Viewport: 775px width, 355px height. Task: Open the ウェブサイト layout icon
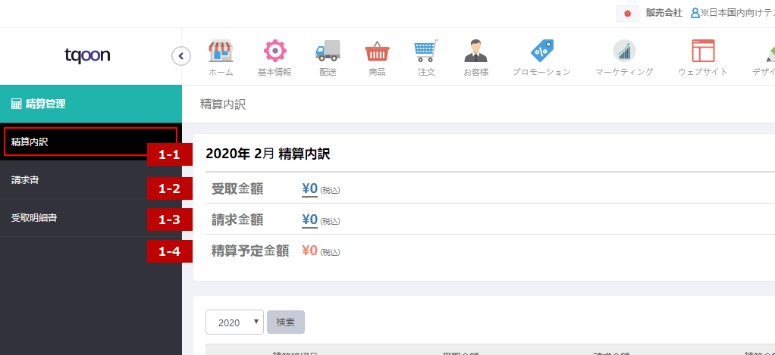(x=703, y=51)
